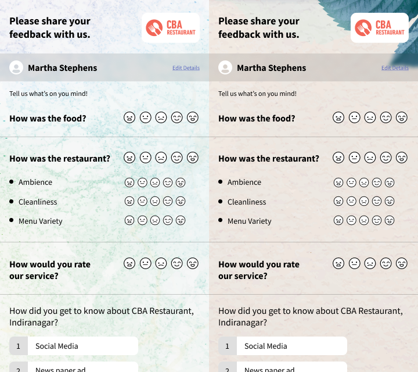Pick grinning face for restaurant in right form

[x=402, y=158]
